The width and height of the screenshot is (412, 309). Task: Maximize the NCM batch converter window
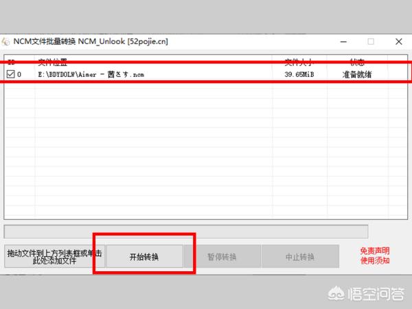tap(371, 41)
